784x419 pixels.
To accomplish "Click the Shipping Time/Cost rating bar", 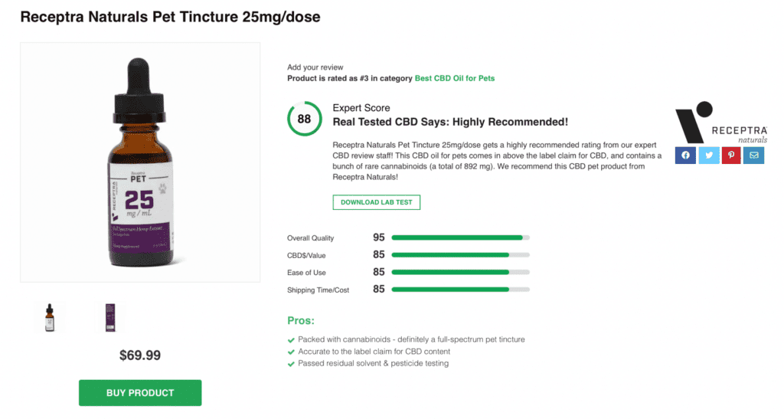I will point(460,290).
